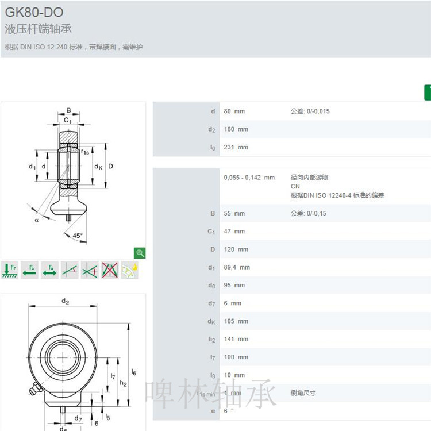This screenshot has height=431, width=431.
Task: Click the '倒角尺寸' chamfer dimension text
Action: (303, 393)
